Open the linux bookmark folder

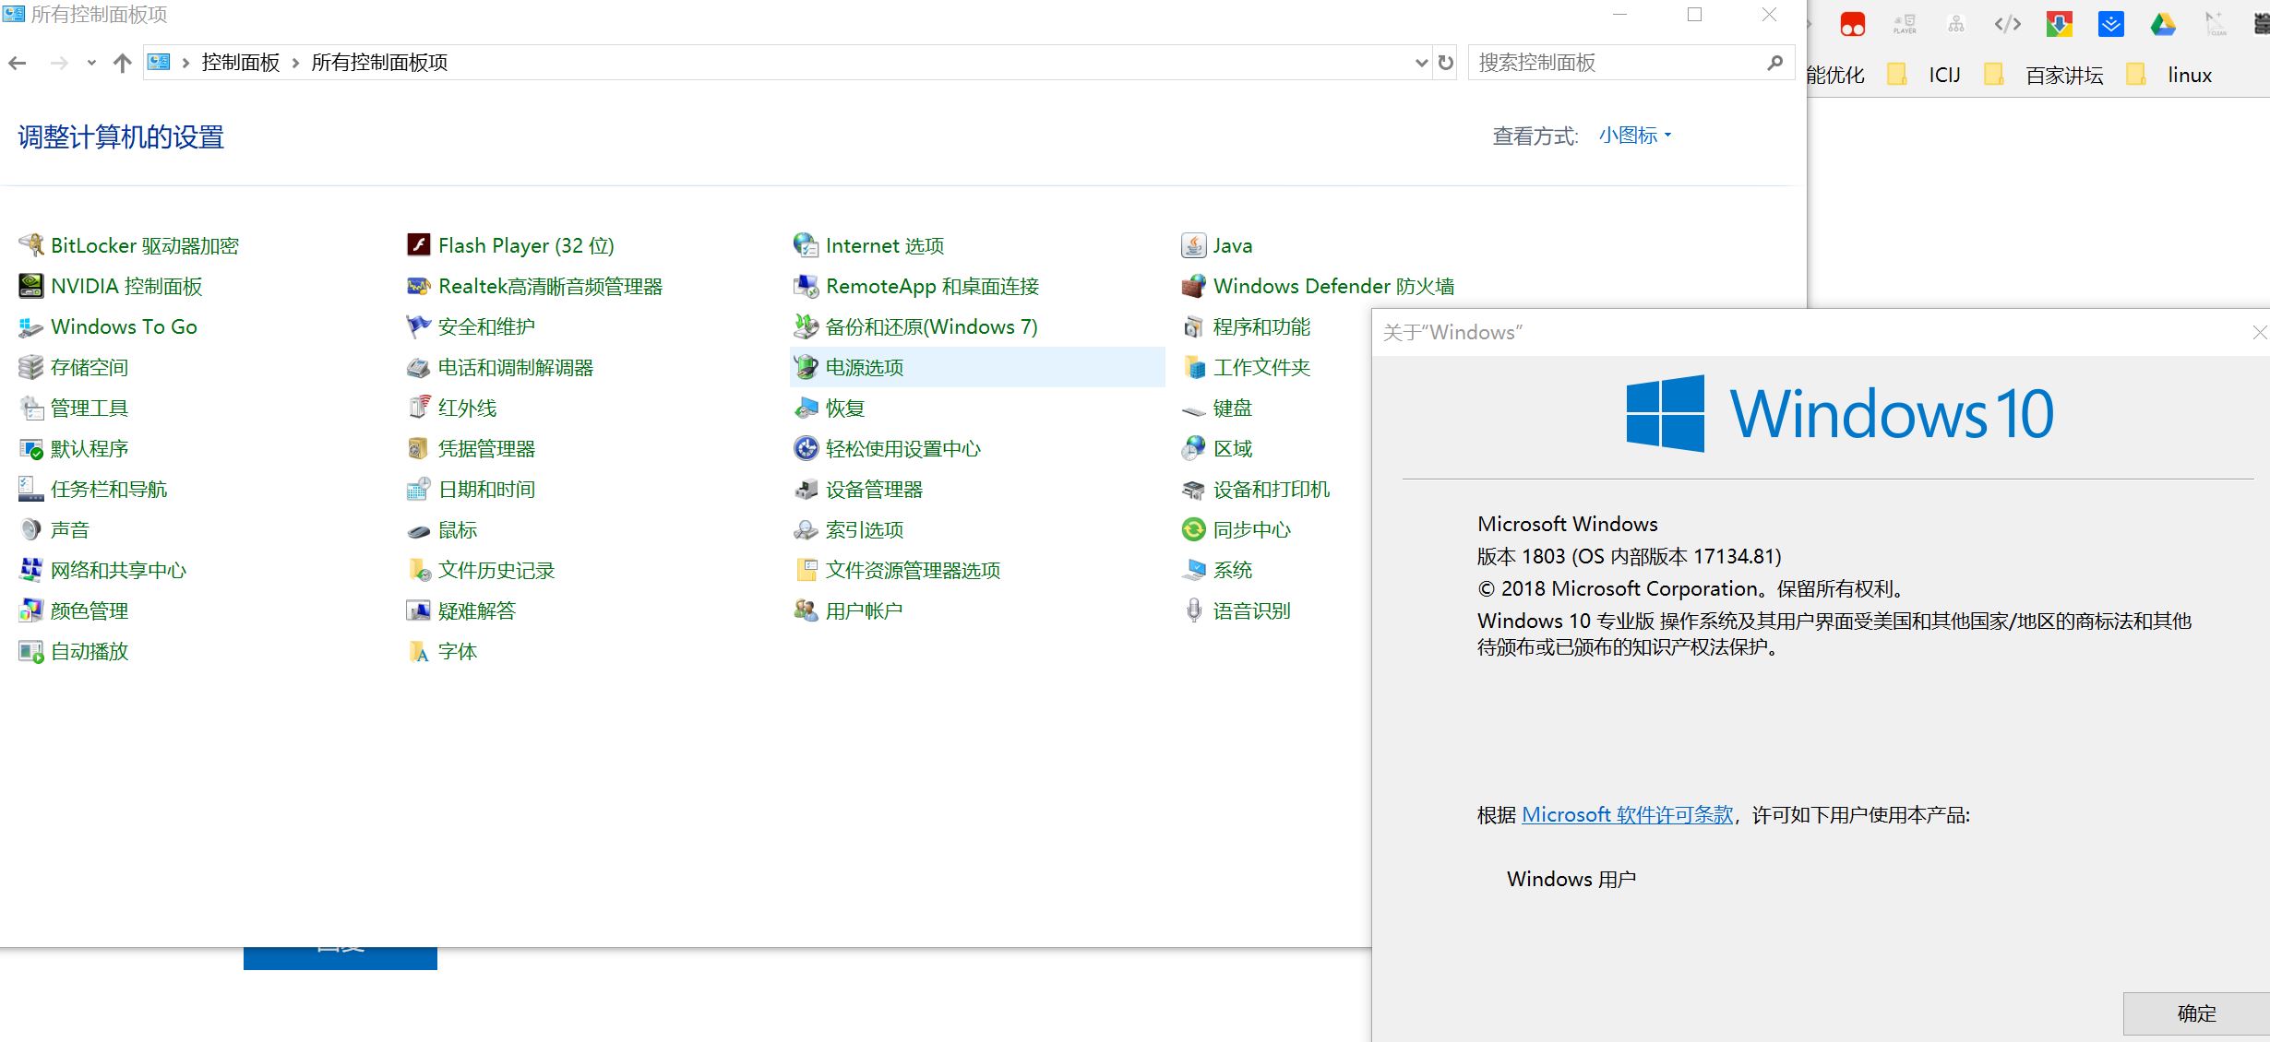pyautogui.click(x=2189, y=76)
